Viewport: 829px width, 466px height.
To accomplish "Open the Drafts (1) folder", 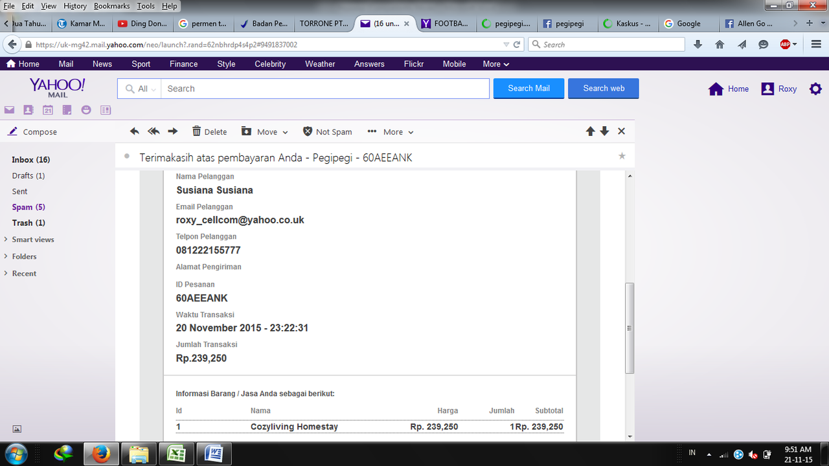I will tap(28, 176).
